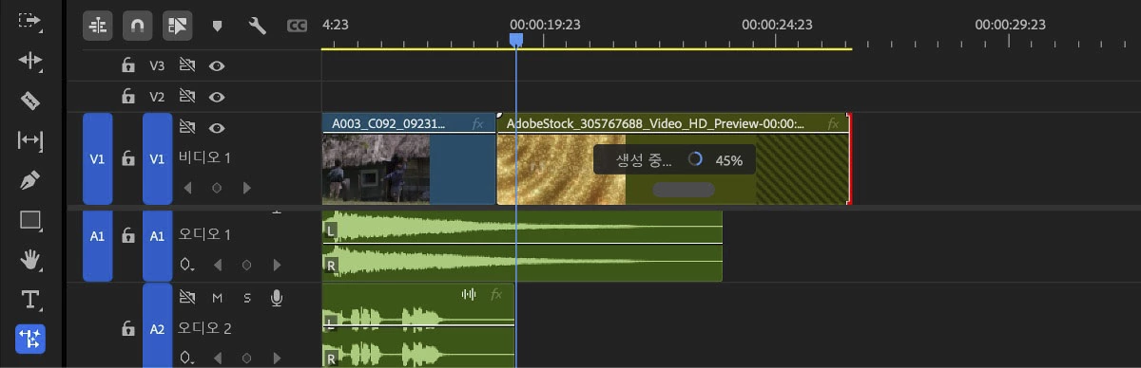Toggle sync lock for 오디오 2 track
Screen dimensions: 1141x368
(x=187, y=298)
